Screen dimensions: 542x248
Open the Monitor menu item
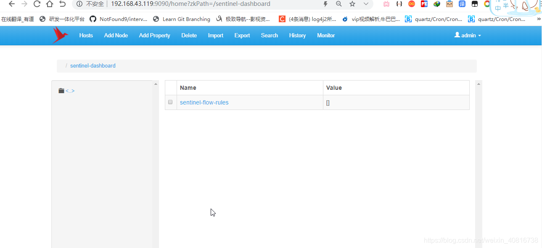pos(326,35)
